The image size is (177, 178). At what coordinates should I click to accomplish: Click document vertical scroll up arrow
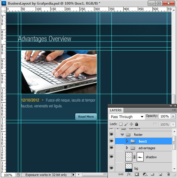pos(174,10)
